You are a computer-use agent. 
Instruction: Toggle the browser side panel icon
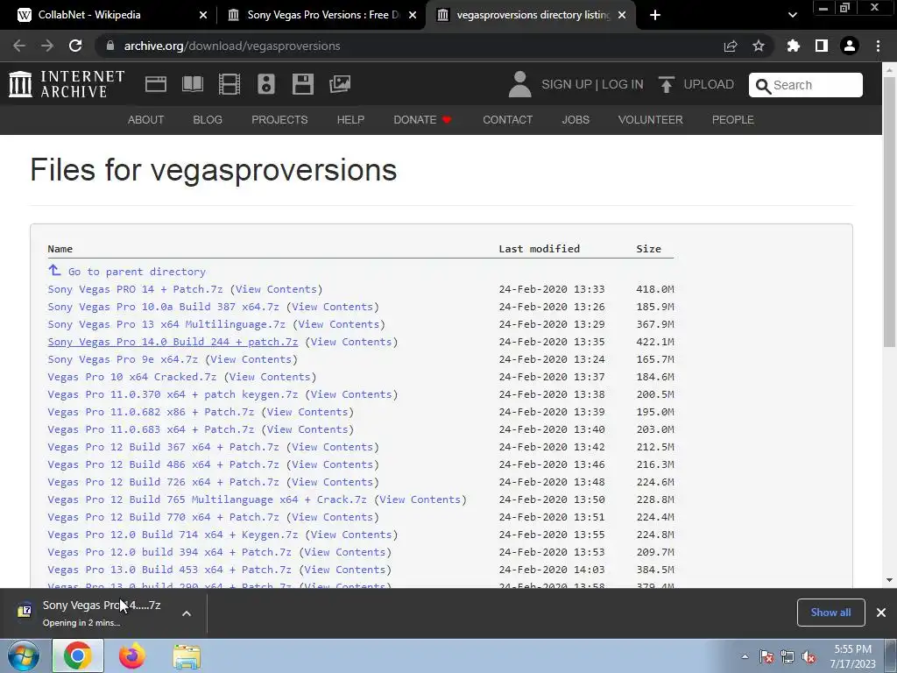coord(822,46)
